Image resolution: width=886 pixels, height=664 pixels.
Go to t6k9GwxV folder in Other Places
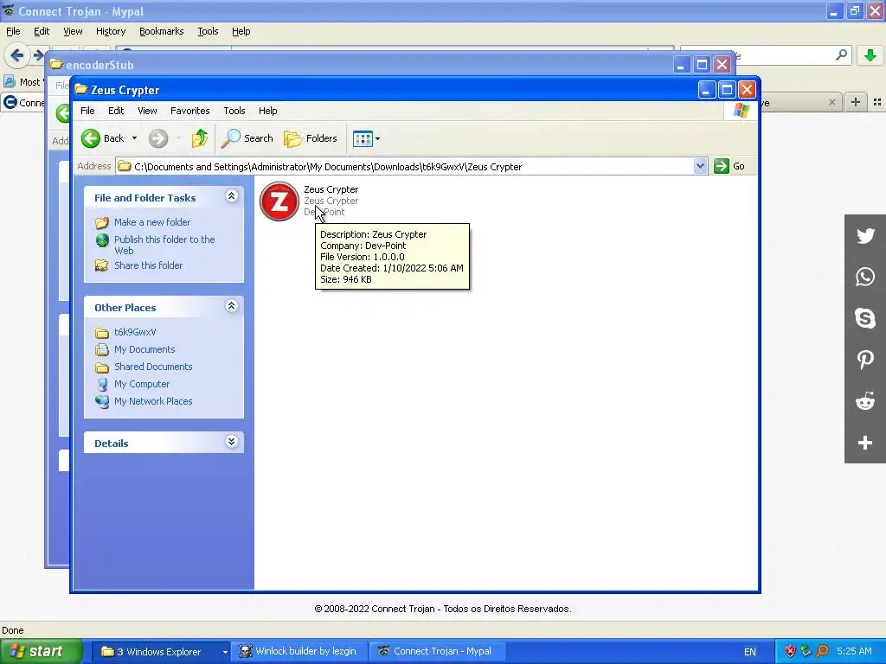pos(135,332)
